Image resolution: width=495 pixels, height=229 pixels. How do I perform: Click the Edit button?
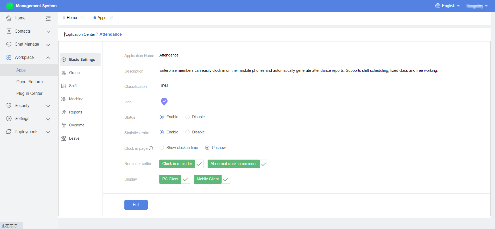tap(136, 205)
